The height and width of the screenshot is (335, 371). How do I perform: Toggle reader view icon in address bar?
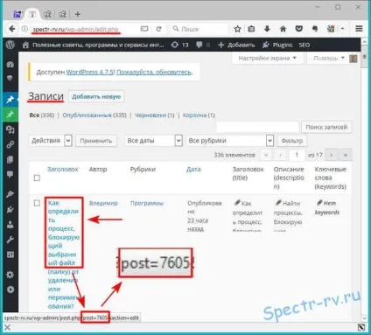(x=144, y=29)
